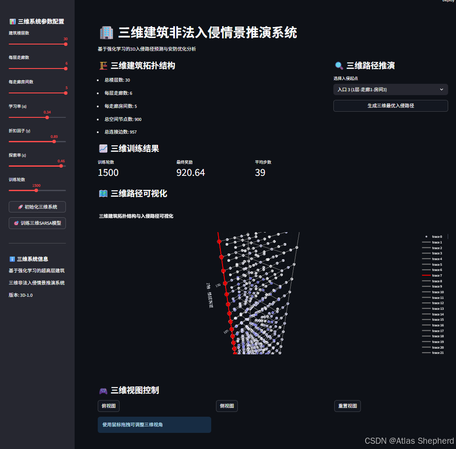Click the gamepad icon beside 三维视图控制
The height and width of the screenshot is (449, 456).
click(103, 391)
